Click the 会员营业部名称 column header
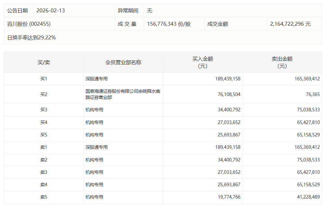The image size is (327, 210). pos(123,63)
